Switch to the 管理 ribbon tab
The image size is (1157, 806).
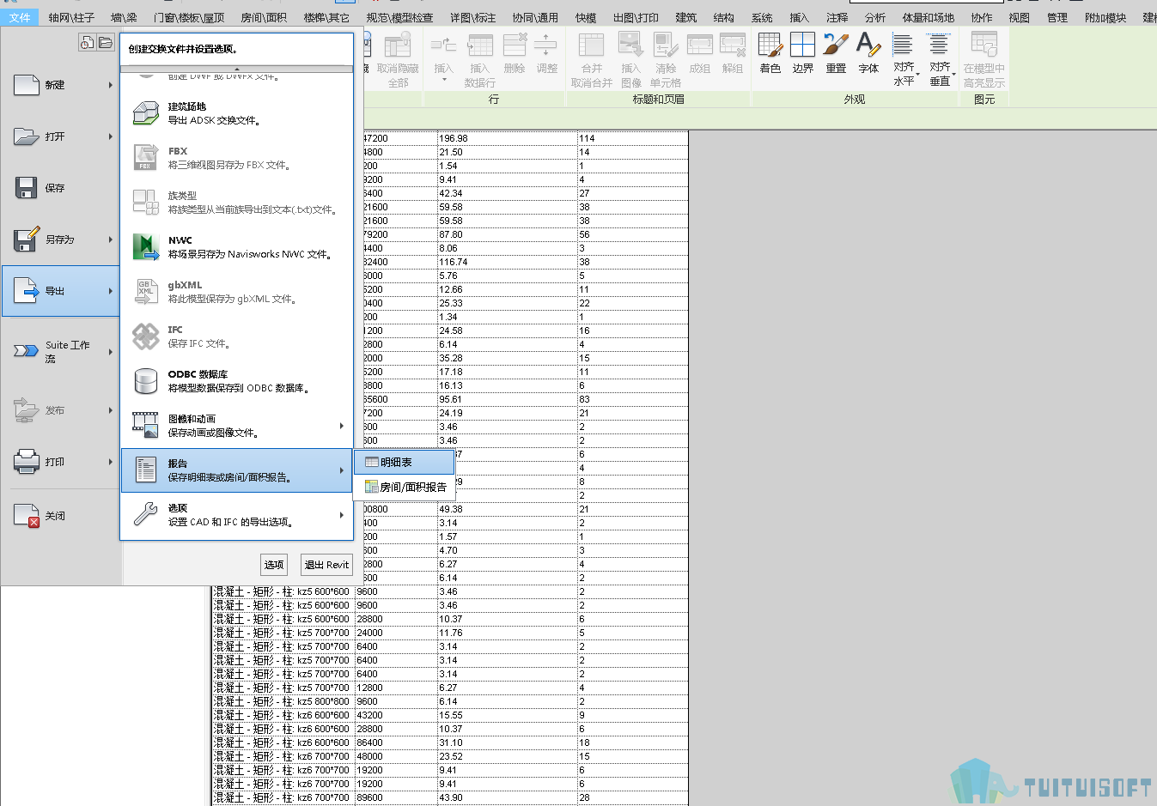[x=1057, y=17]
